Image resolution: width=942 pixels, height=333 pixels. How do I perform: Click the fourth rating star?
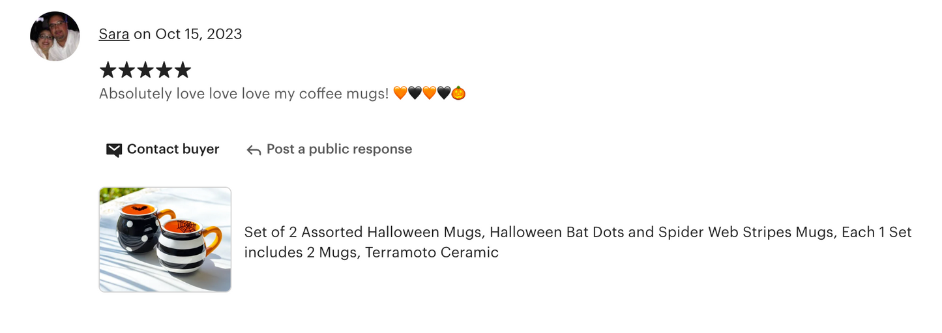pos(164,70)
